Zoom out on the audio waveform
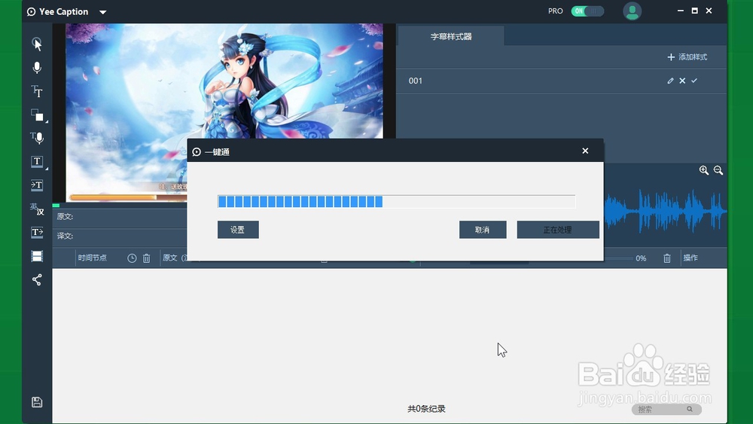This screenshot has width=753, height=424. [x=718, y=170]
